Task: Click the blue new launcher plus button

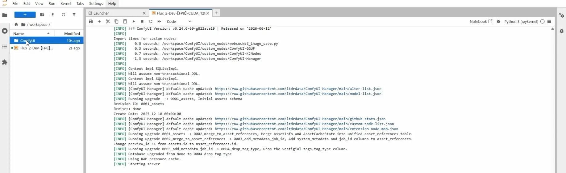Action: 25,15
